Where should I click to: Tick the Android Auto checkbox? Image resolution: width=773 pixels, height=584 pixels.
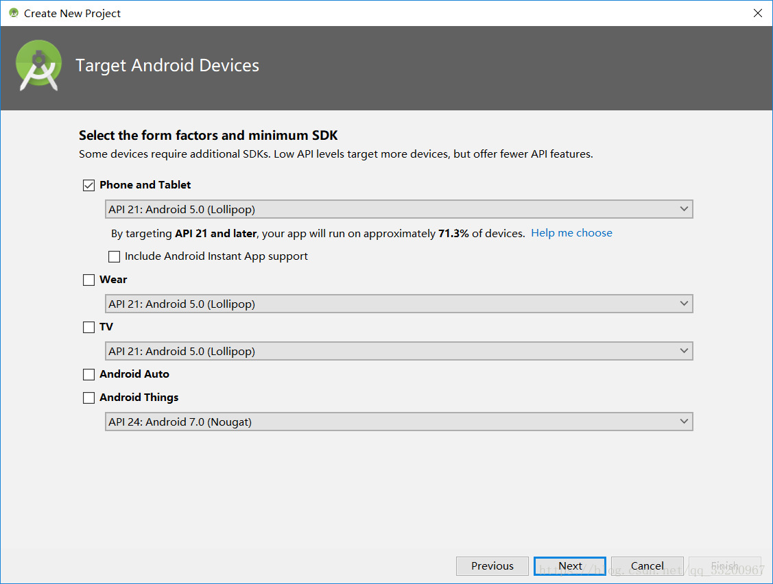tap(88, 374)
